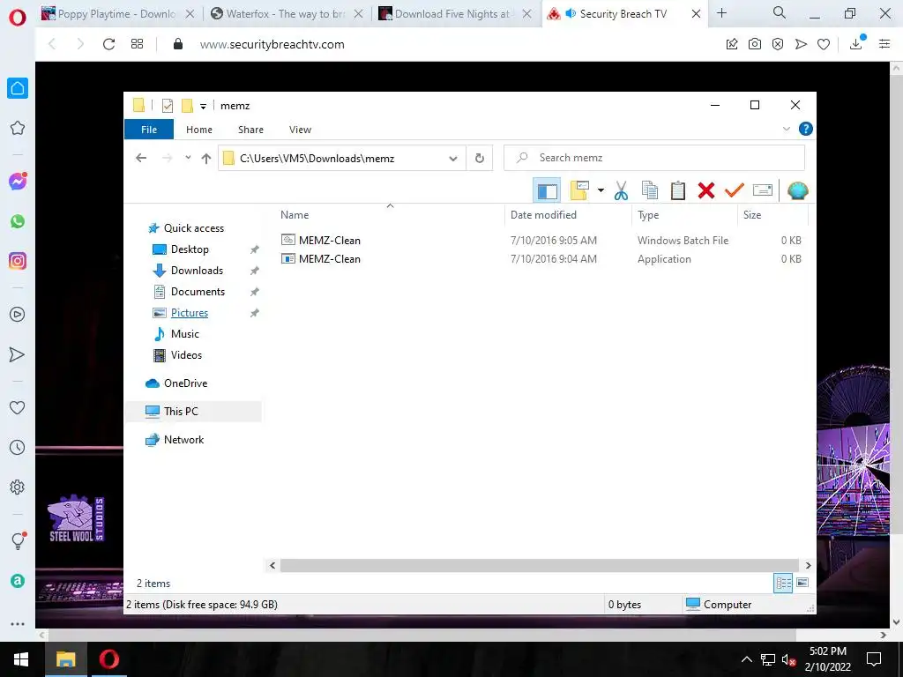Close the Security Breach TV tab
The height and width of the screenshot is (677, 903).
click(x=696, y=14)
